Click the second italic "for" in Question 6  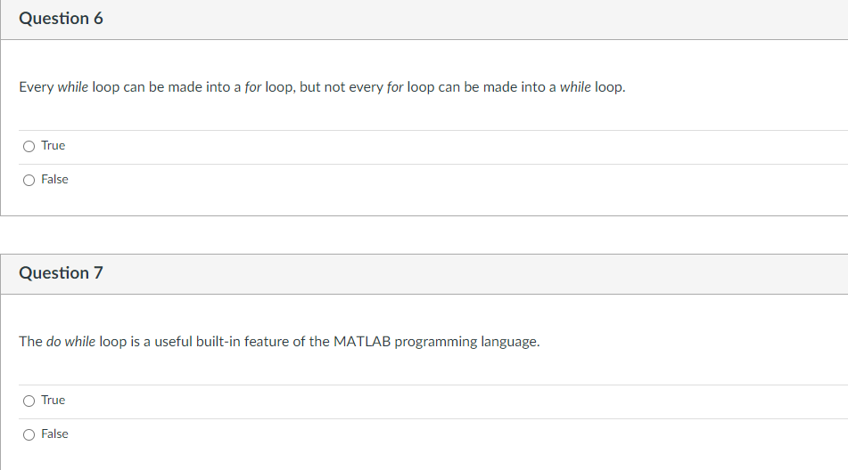point(395,87)
